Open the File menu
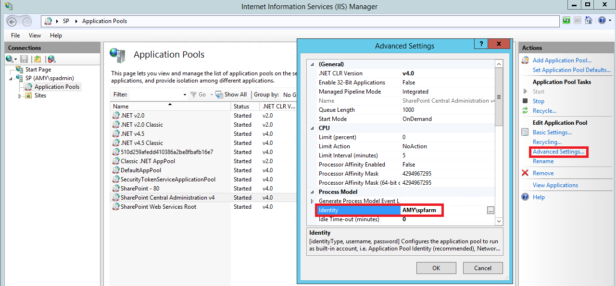Screen dimensions: 616x286 tap(15, 36)
